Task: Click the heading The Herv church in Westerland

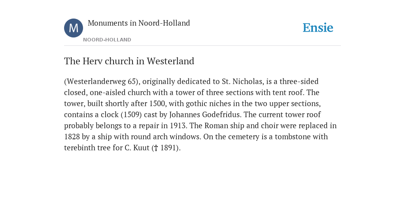Action: pos(129,61)
